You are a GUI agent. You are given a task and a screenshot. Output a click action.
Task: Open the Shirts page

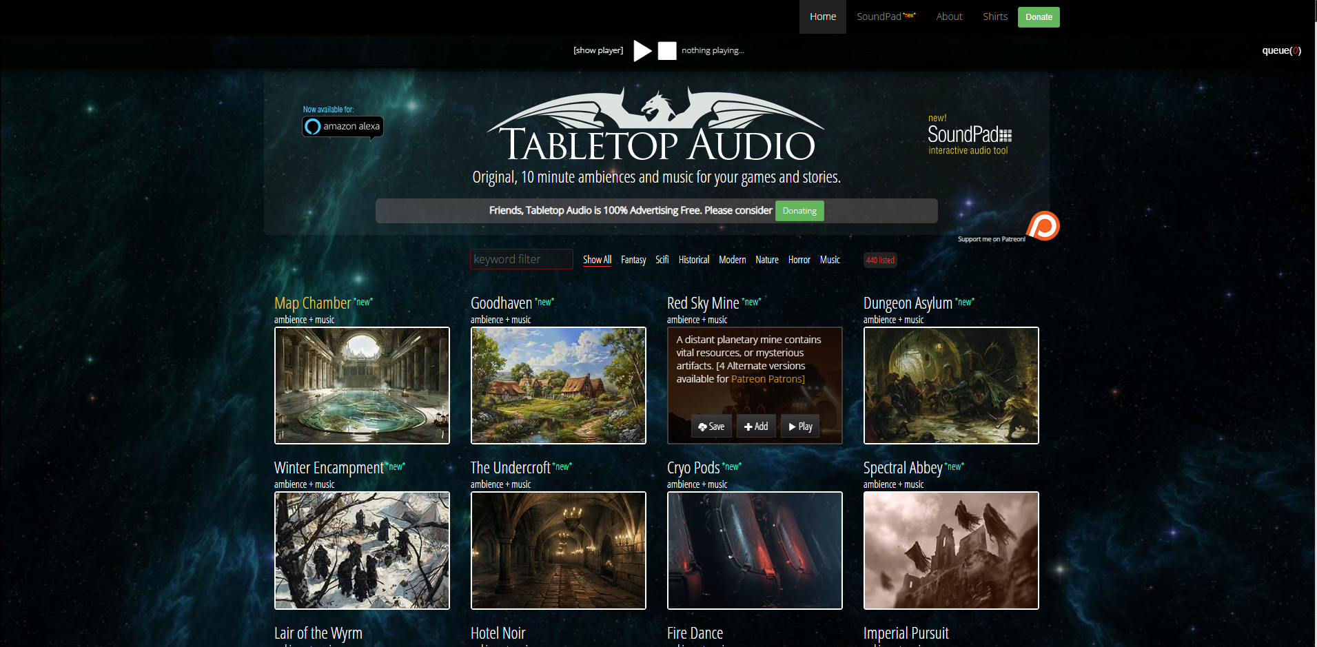pyautogui.click(x=995, y=17)
